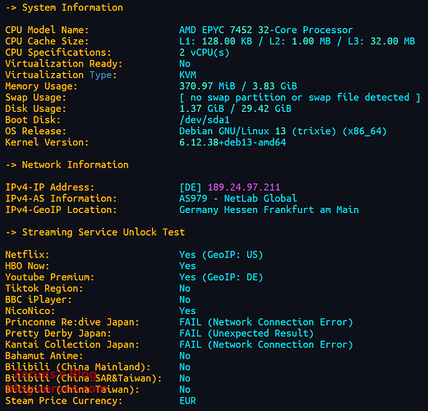Click the BBC iPlayer label

tap(39, 300)
